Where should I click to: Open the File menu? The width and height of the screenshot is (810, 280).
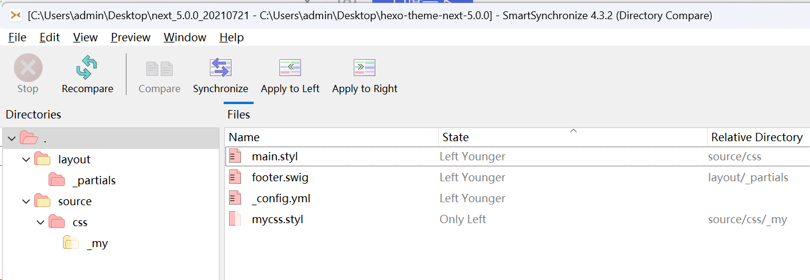pyautogui.click(x=17, y=37)
